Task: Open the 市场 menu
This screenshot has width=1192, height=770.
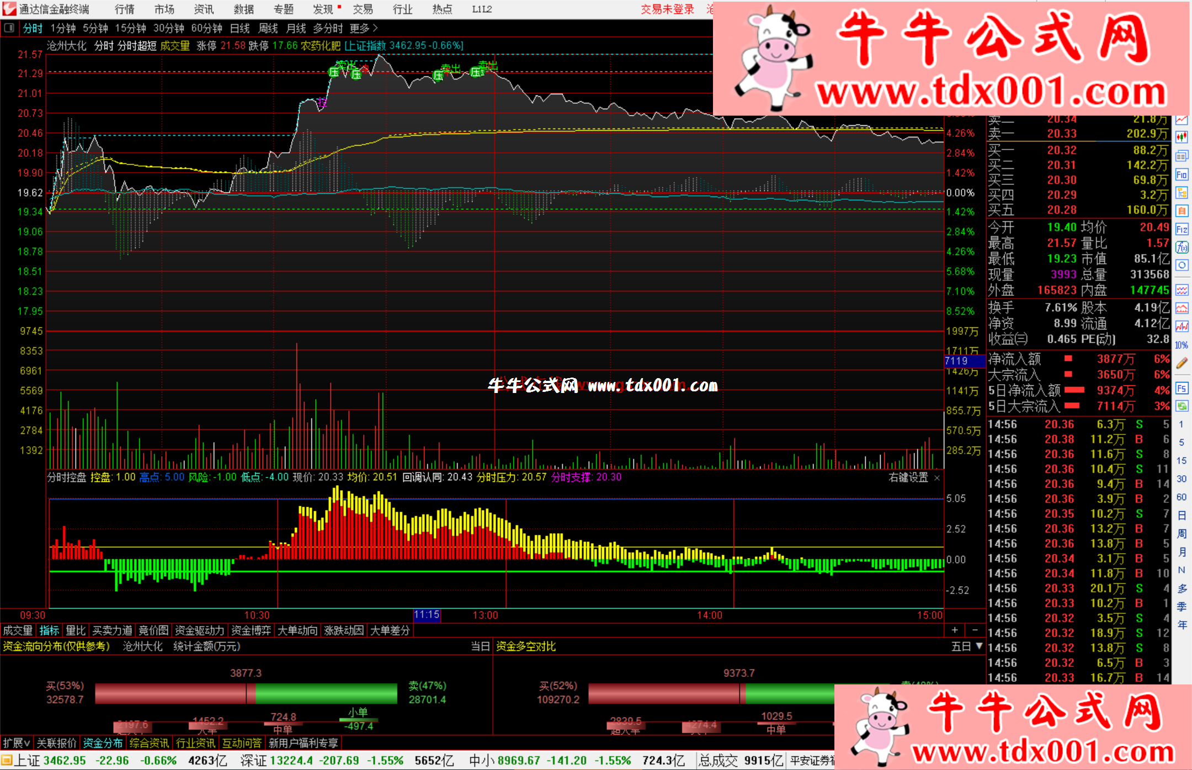Action: (164, 9)
